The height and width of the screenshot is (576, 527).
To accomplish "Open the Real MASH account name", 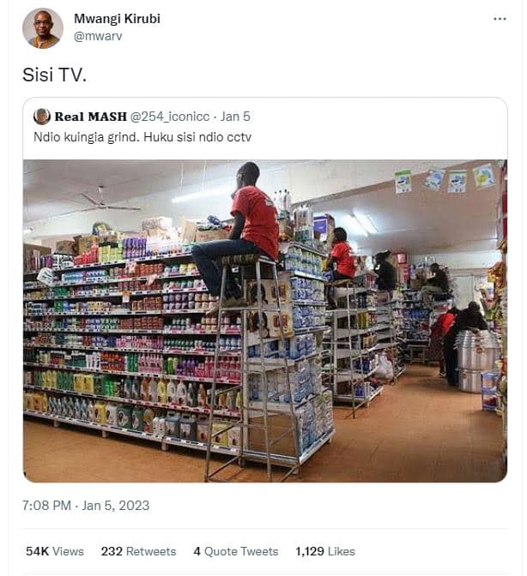I will click(90, 117).
